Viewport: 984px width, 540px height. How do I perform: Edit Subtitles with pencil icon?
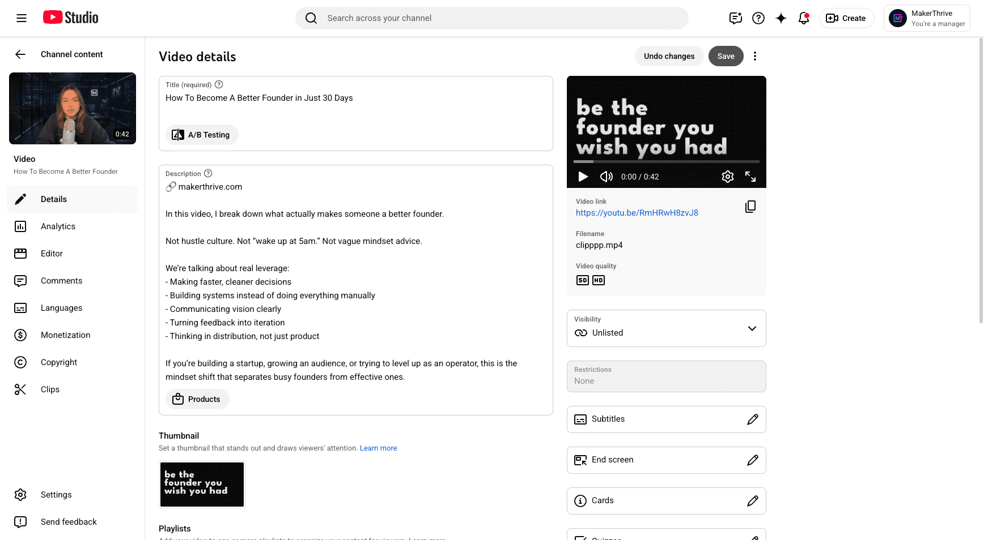(753, 419)
